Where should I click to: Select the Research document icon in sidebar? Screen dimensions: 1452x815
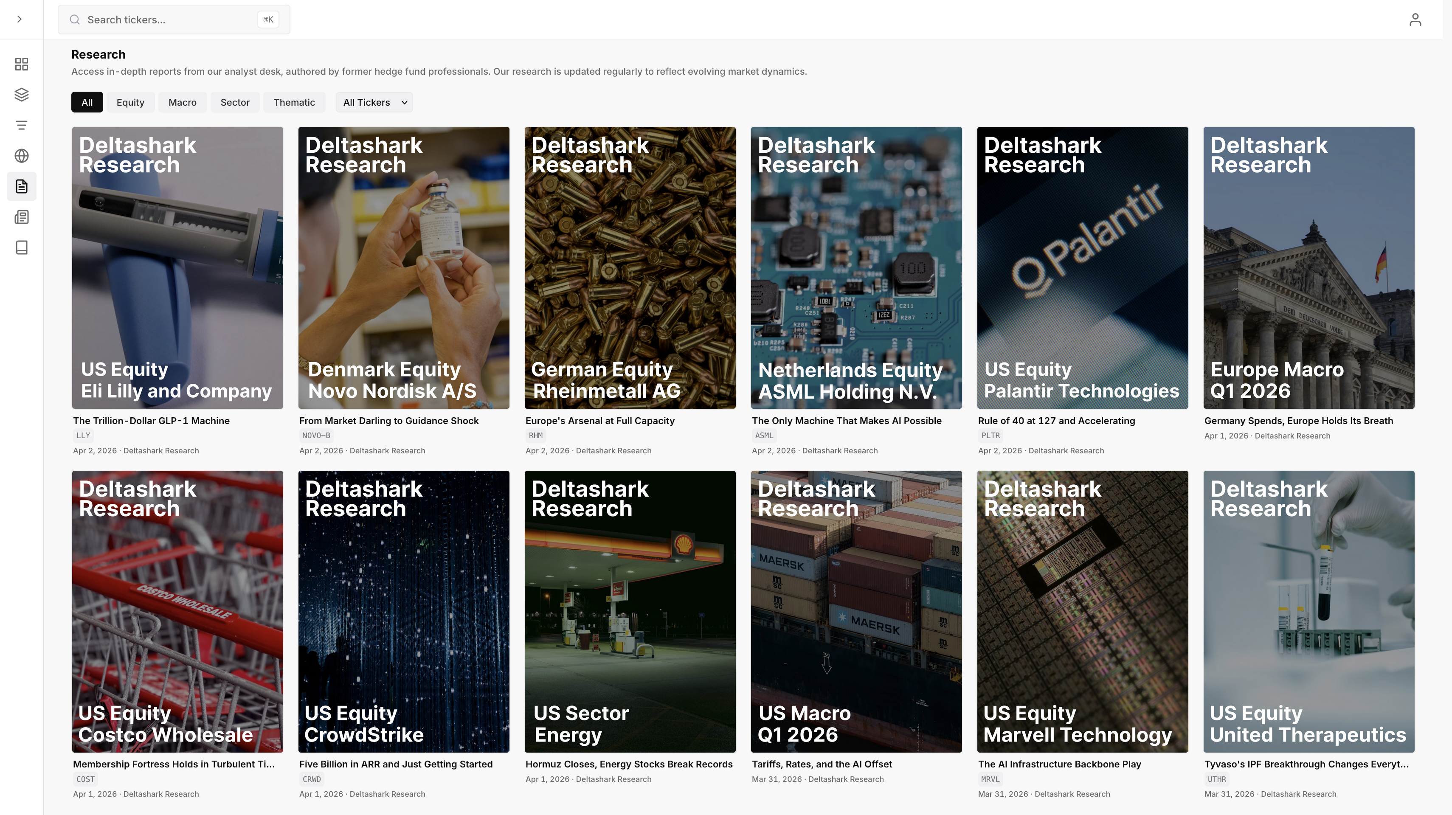coord(21,186)
